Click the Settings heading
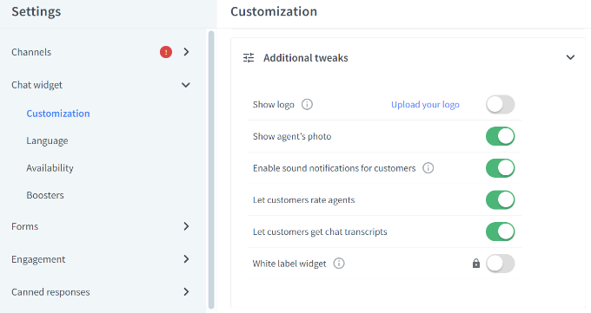 pyautogui.click(x=37, y=11)
